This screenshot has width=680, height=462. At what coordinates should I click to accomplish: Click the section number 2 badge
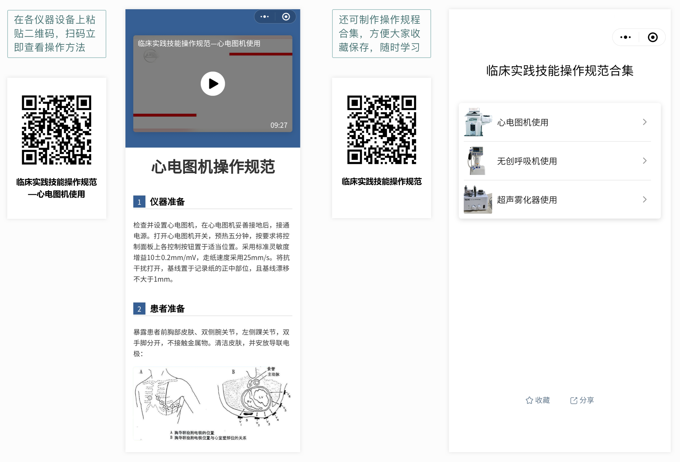(139, 309)
